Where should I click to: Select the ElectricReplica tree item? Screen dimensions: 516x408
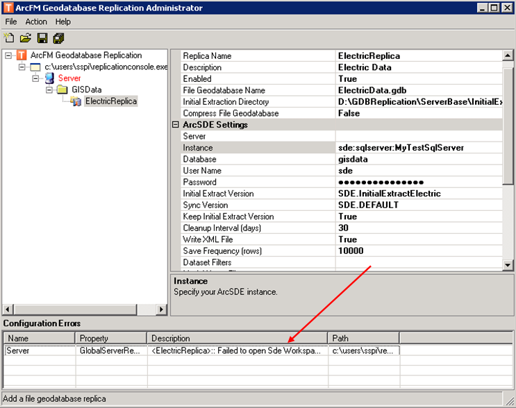coord(111,101)
